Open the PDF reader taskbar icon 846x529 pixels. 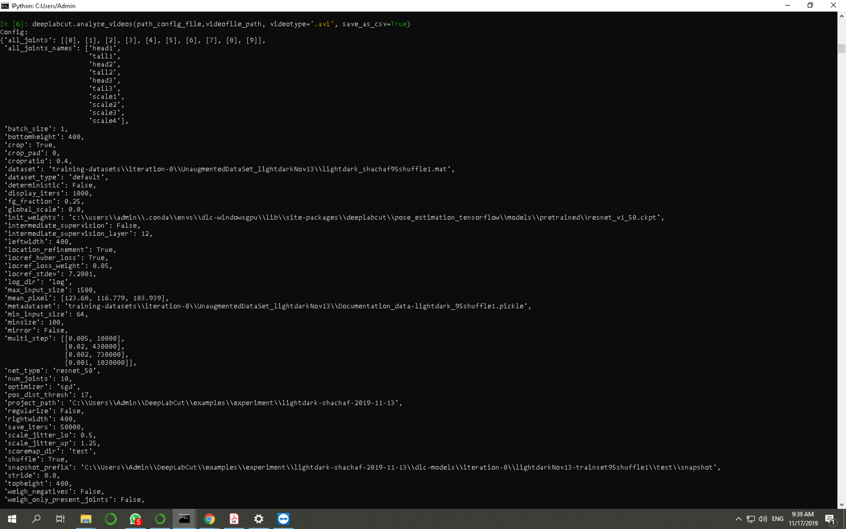pyautogui.click(x=234, y=519)
